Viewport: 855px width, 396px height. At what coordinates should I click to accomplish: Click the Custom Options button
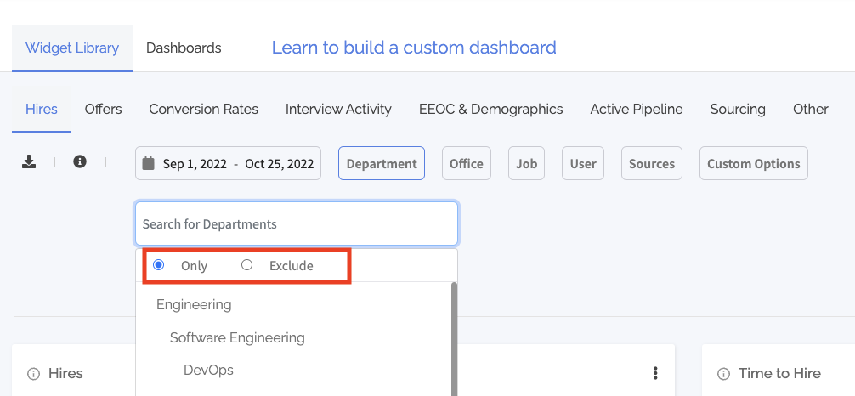(753, 164)
